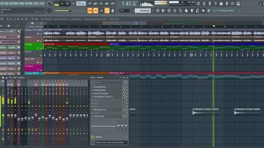Image resolution: width=264 pixels, height=148 pixels.
Task: Open the PATTERNS menu
Action: click(x=14, y=3)
